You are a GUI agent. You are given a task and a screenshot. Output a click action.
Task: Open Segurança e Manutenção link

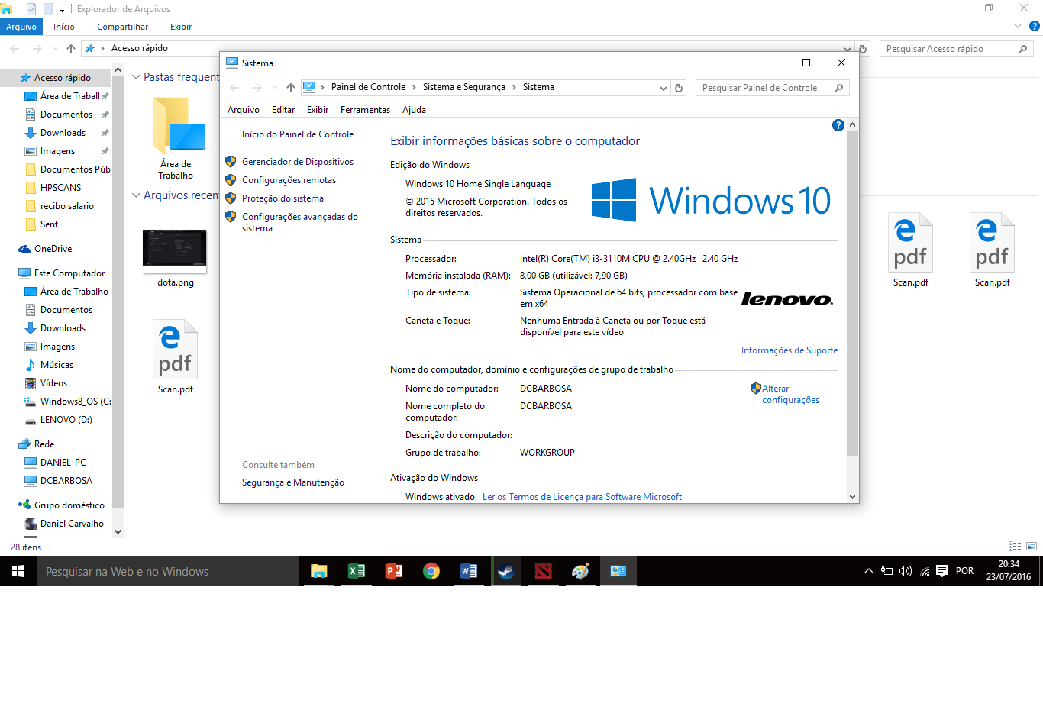[293, 482]
